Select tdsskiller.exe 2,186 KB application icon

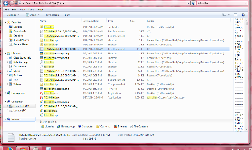click(x=42, y=93)
